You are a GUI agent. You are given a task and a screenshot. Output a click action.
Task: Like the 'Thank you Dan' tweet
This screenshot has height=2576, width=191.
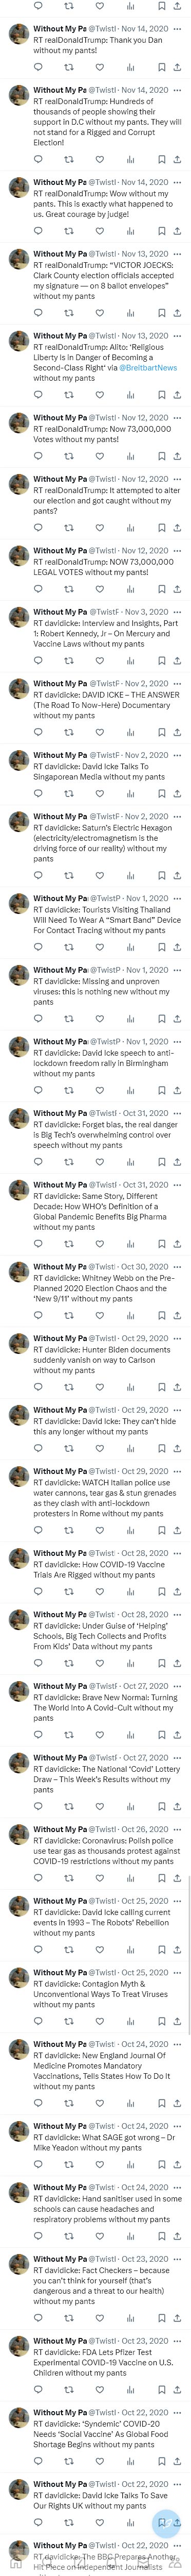[x=100, y=67]
